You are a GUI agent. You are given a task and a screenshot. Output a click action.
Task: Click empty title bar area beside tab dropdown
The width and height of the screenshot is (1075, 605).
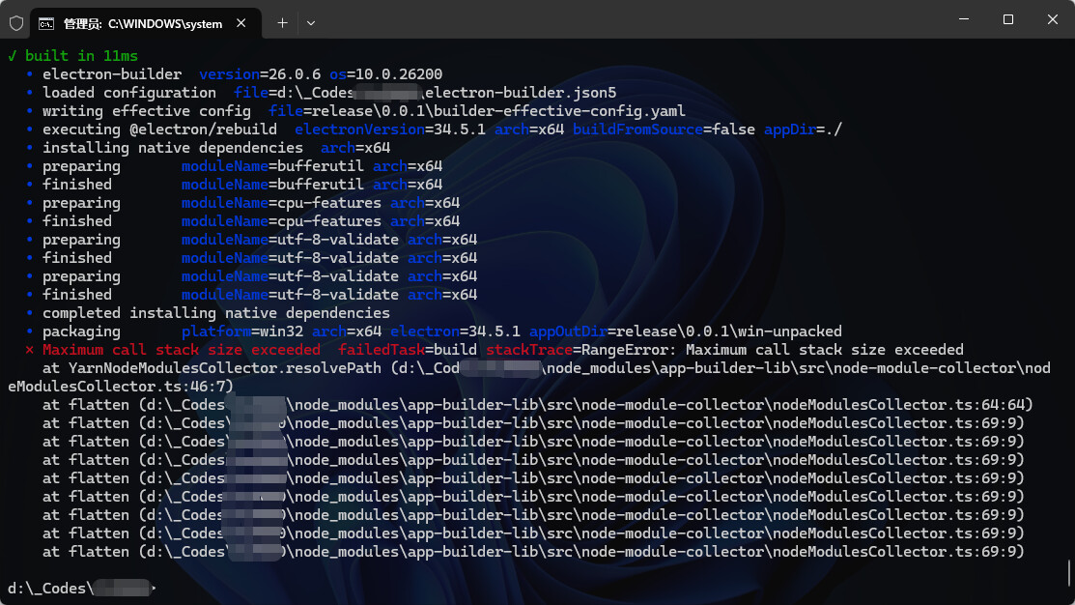(x=628, y=21)
